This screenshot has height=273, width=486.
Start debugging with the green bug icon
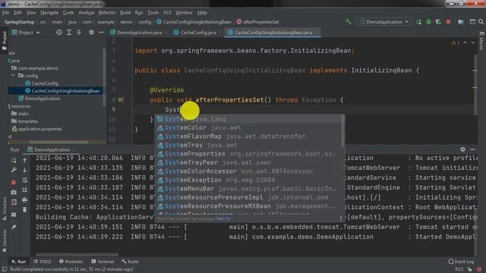[428, 22]
